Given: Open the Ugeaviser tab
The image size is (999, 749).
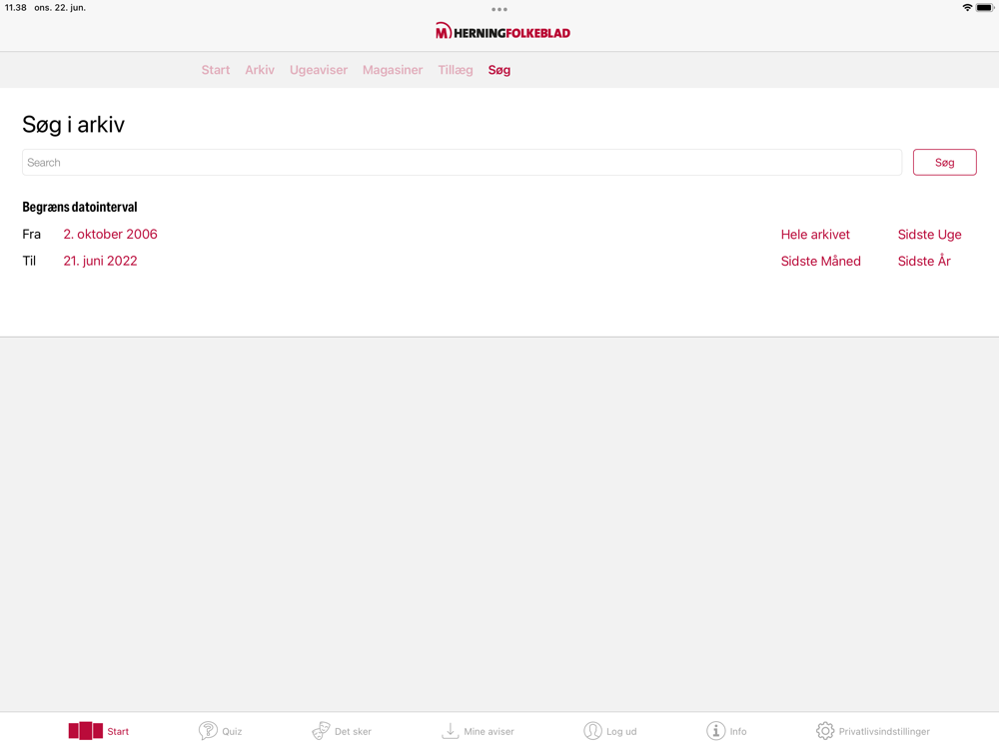Looking at the screenshot, I should pyautogui.click(x=319, y=70).
